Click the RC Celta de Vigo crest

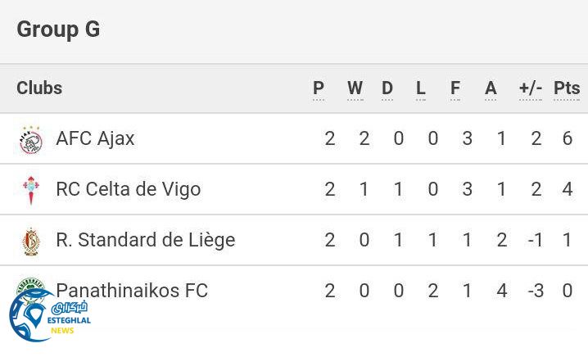tap(30, 190)
